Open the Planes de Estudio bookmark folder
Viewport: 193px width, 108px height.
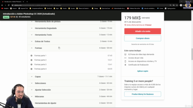(83, 8)
